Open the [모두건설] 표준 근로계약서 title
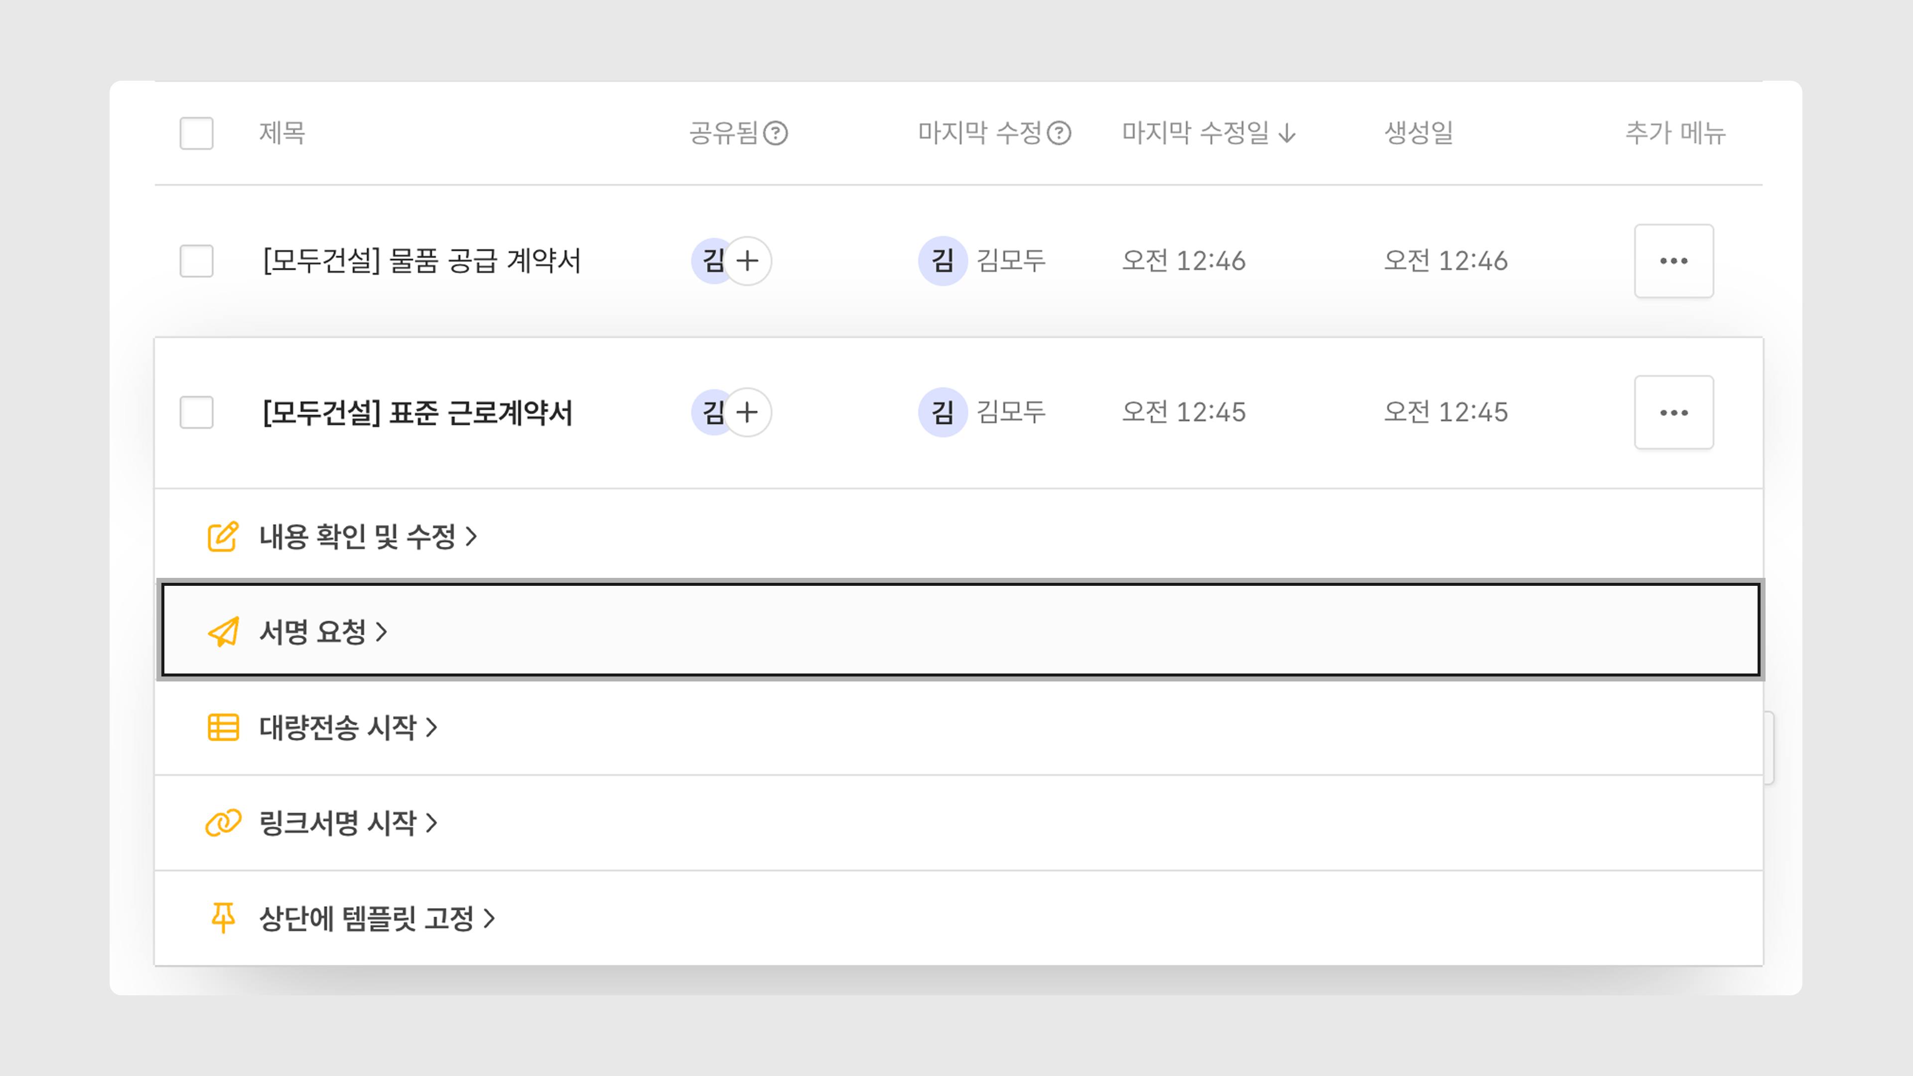Screen dimensions: 1913x1076 pyautogui.click(x=417, y=412)
